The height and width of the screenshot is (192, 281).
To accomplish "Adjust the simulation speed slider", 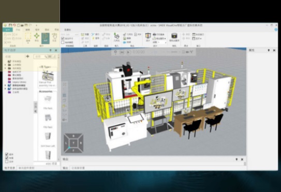I will 171,52.
